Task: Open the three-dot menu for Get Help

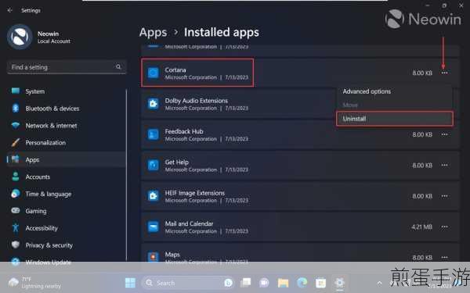Action: (x=444, y=165)
